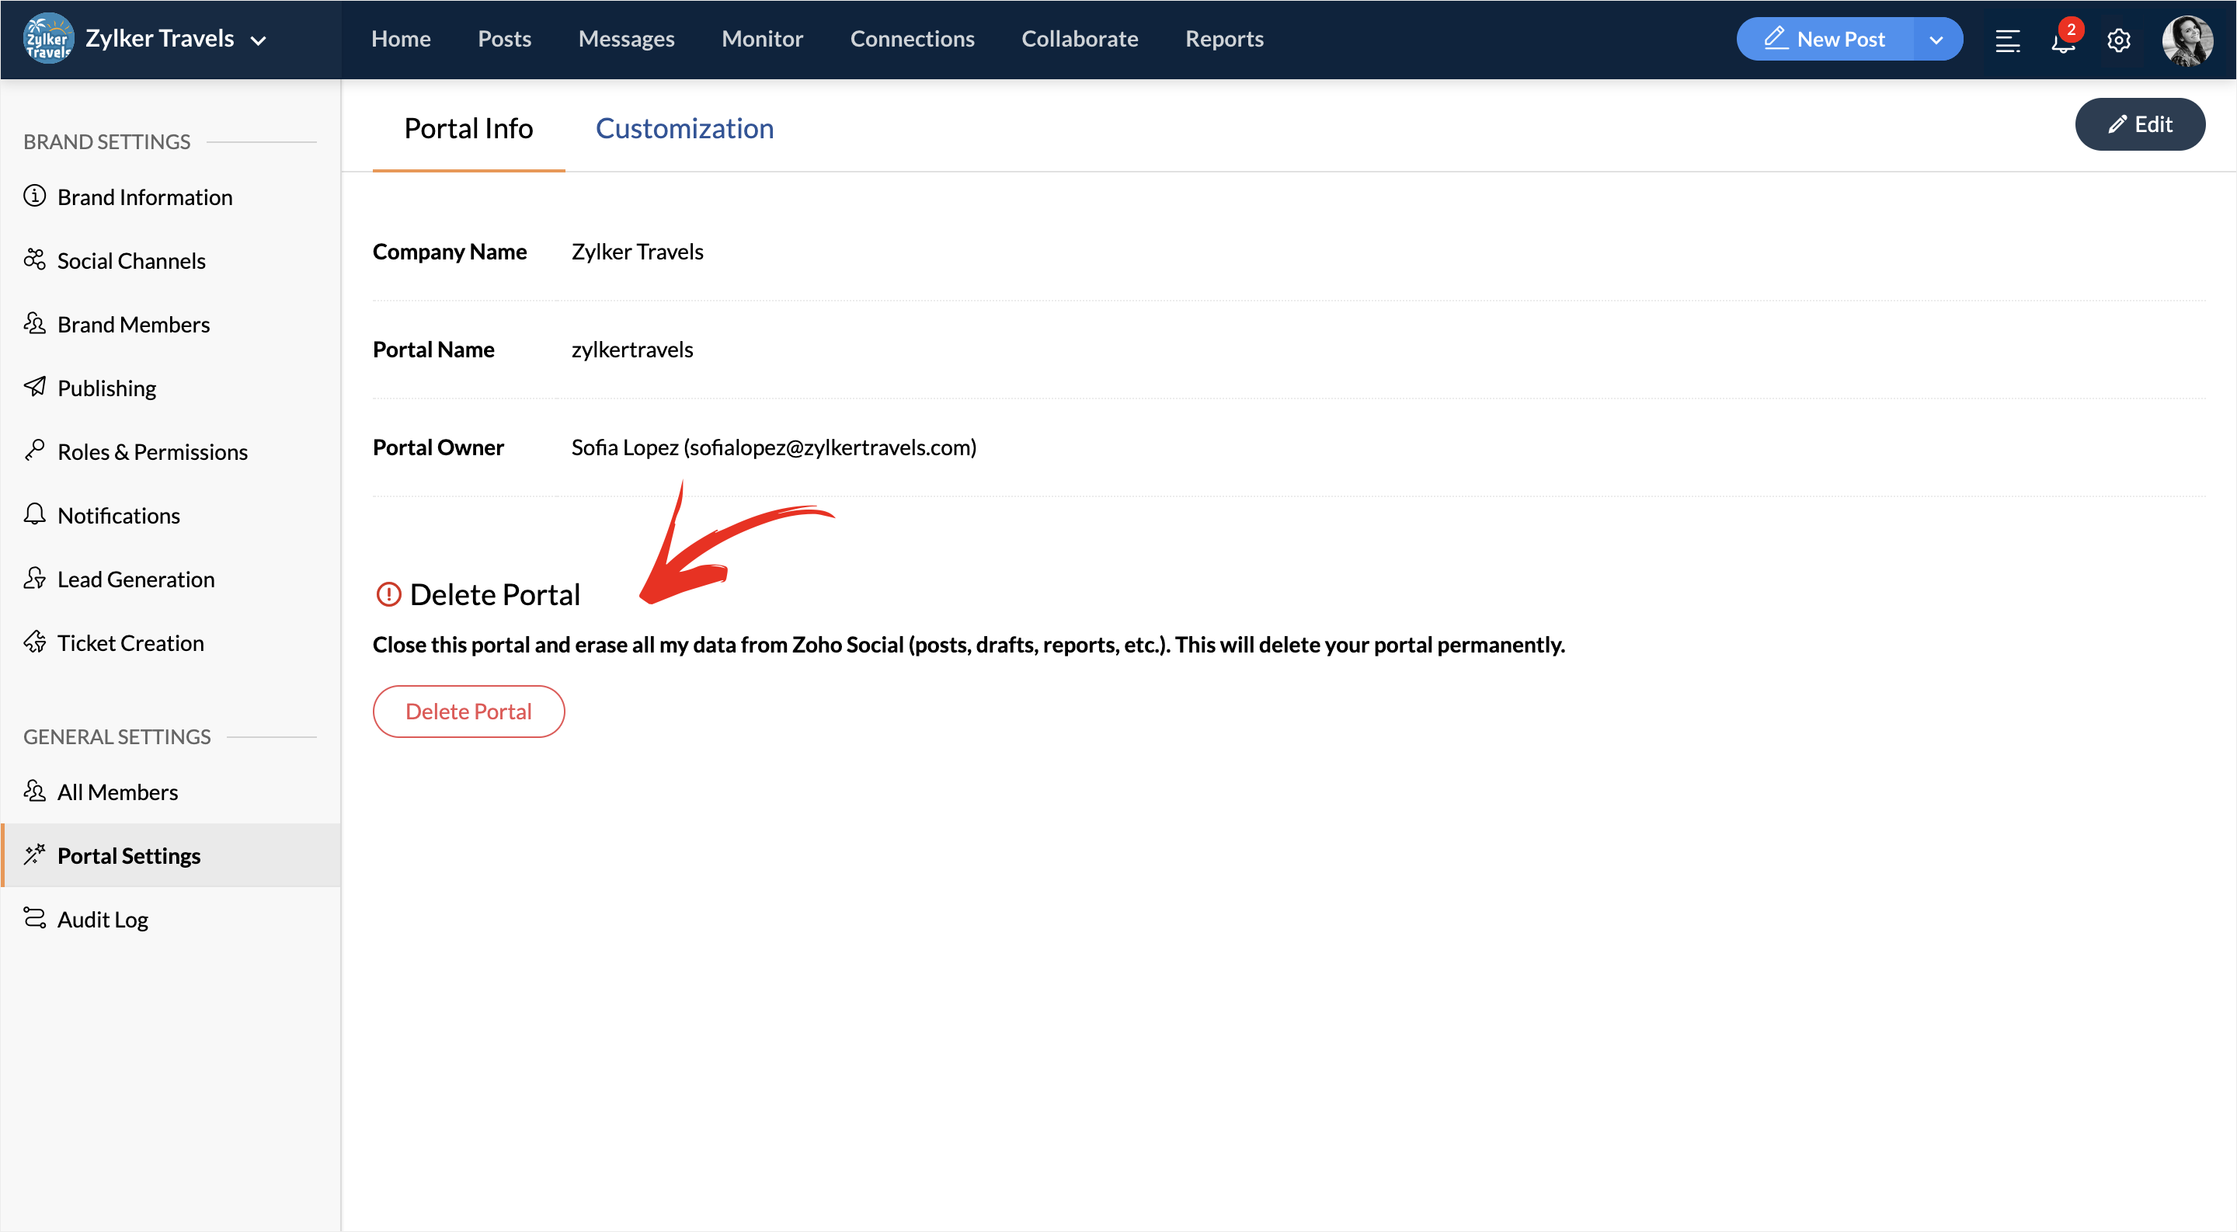Open the Monitor menu

(x=761, y=39)
